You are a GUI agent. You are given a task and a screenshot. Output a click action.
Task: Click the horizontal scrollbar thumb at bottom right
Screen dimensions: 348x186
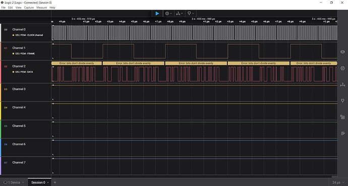tap(334, 177)
